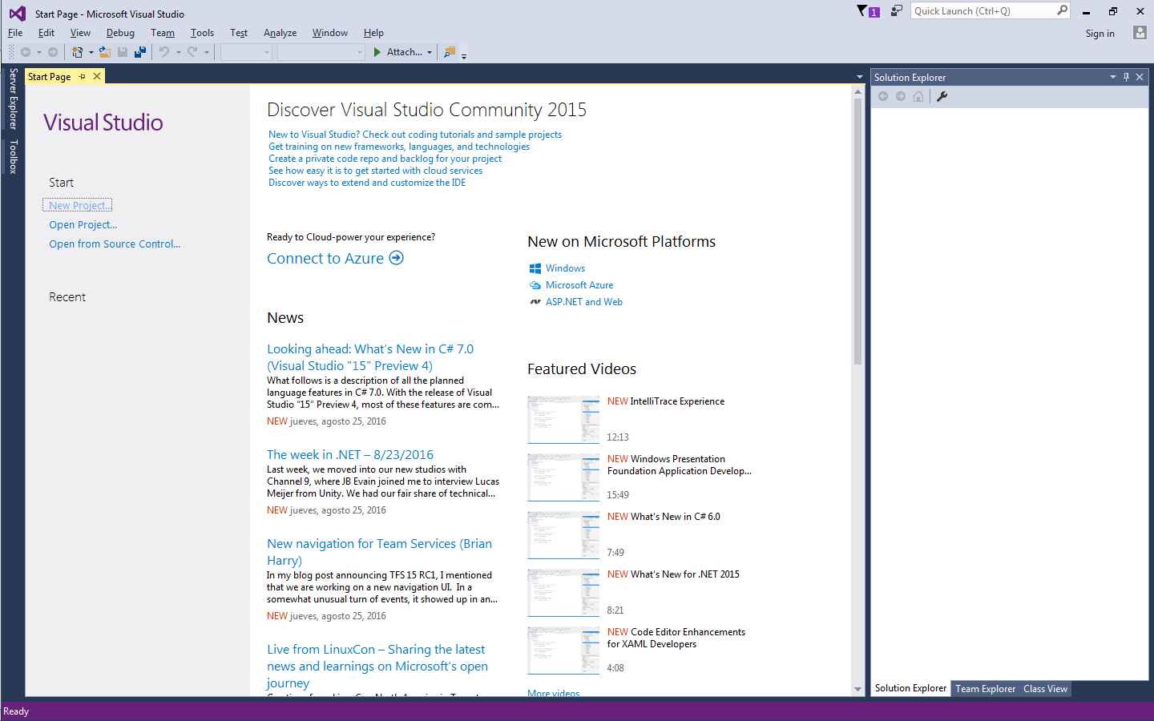Viewport: 1154px width, 721px height.
Task: Open 'The week in .NET – 8/23/2016' article
Action: click(350, 454)
